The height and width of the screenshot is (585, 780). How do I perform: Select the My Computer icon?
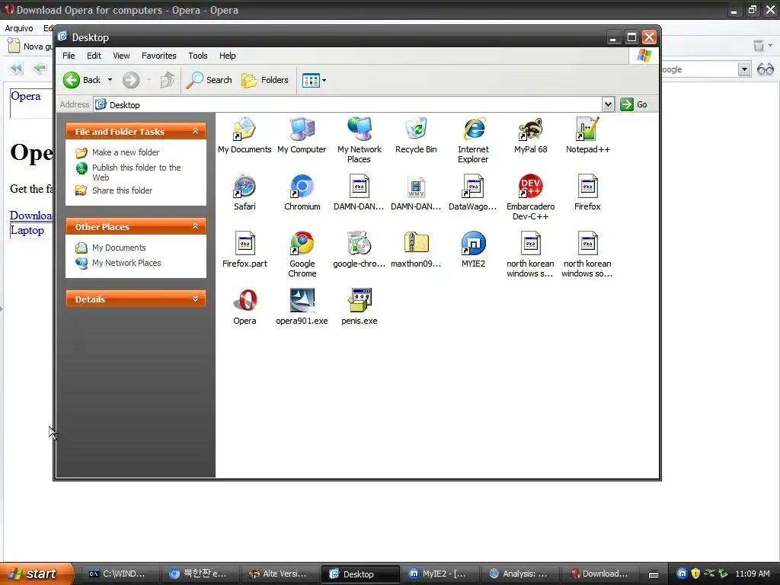(x=302, y=135)
